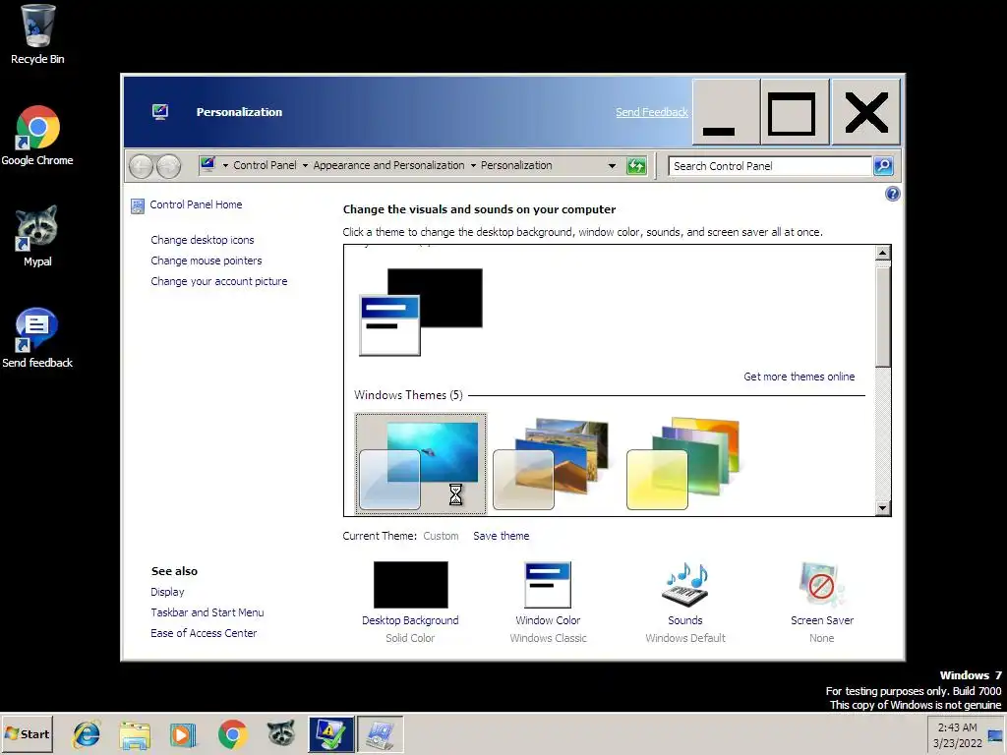Switch to the Personalization taskbar button
The height and width of the screenshot is (755, 1007).
pos(381,734)
